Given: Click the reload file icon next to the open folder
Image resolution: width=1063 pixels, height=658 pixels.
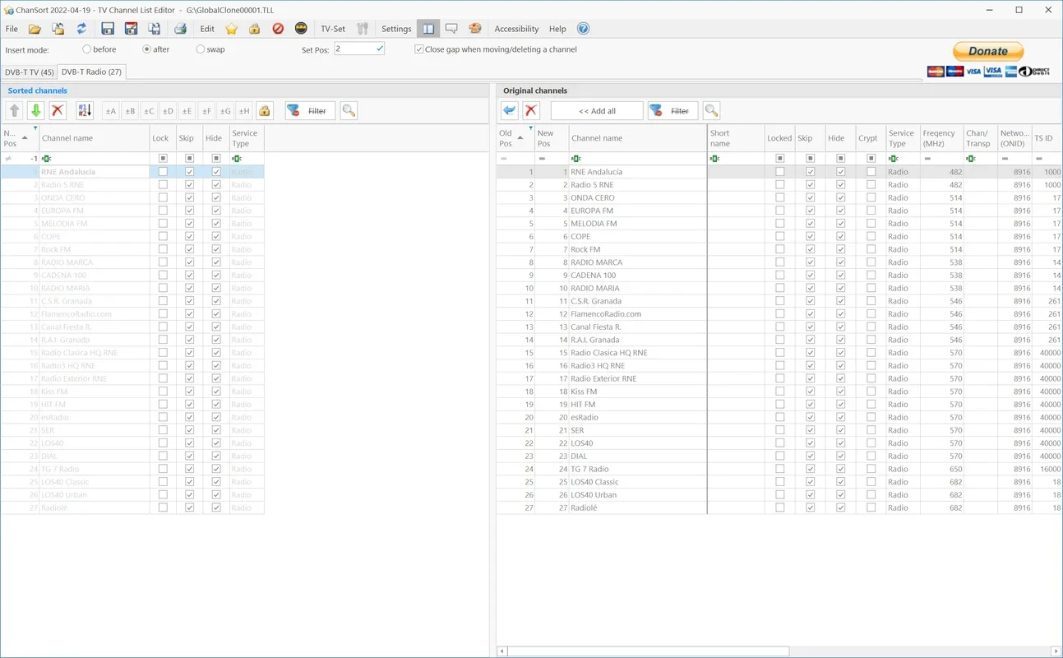Looking at the screenshot, I should pyautogui.click(x=58, y=29).
